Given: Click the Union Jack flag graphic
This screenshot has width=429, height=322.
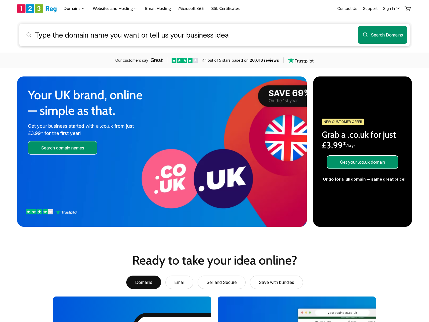Looking at the screenshot, I should coord(286,138).
